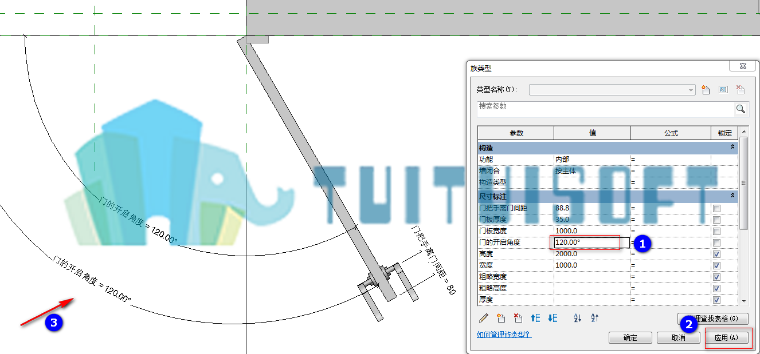Image resolution: width=760 pixels, height=354 pixels.
Task: Uncheck the lock box for 宽度
Action: (716, 265)
